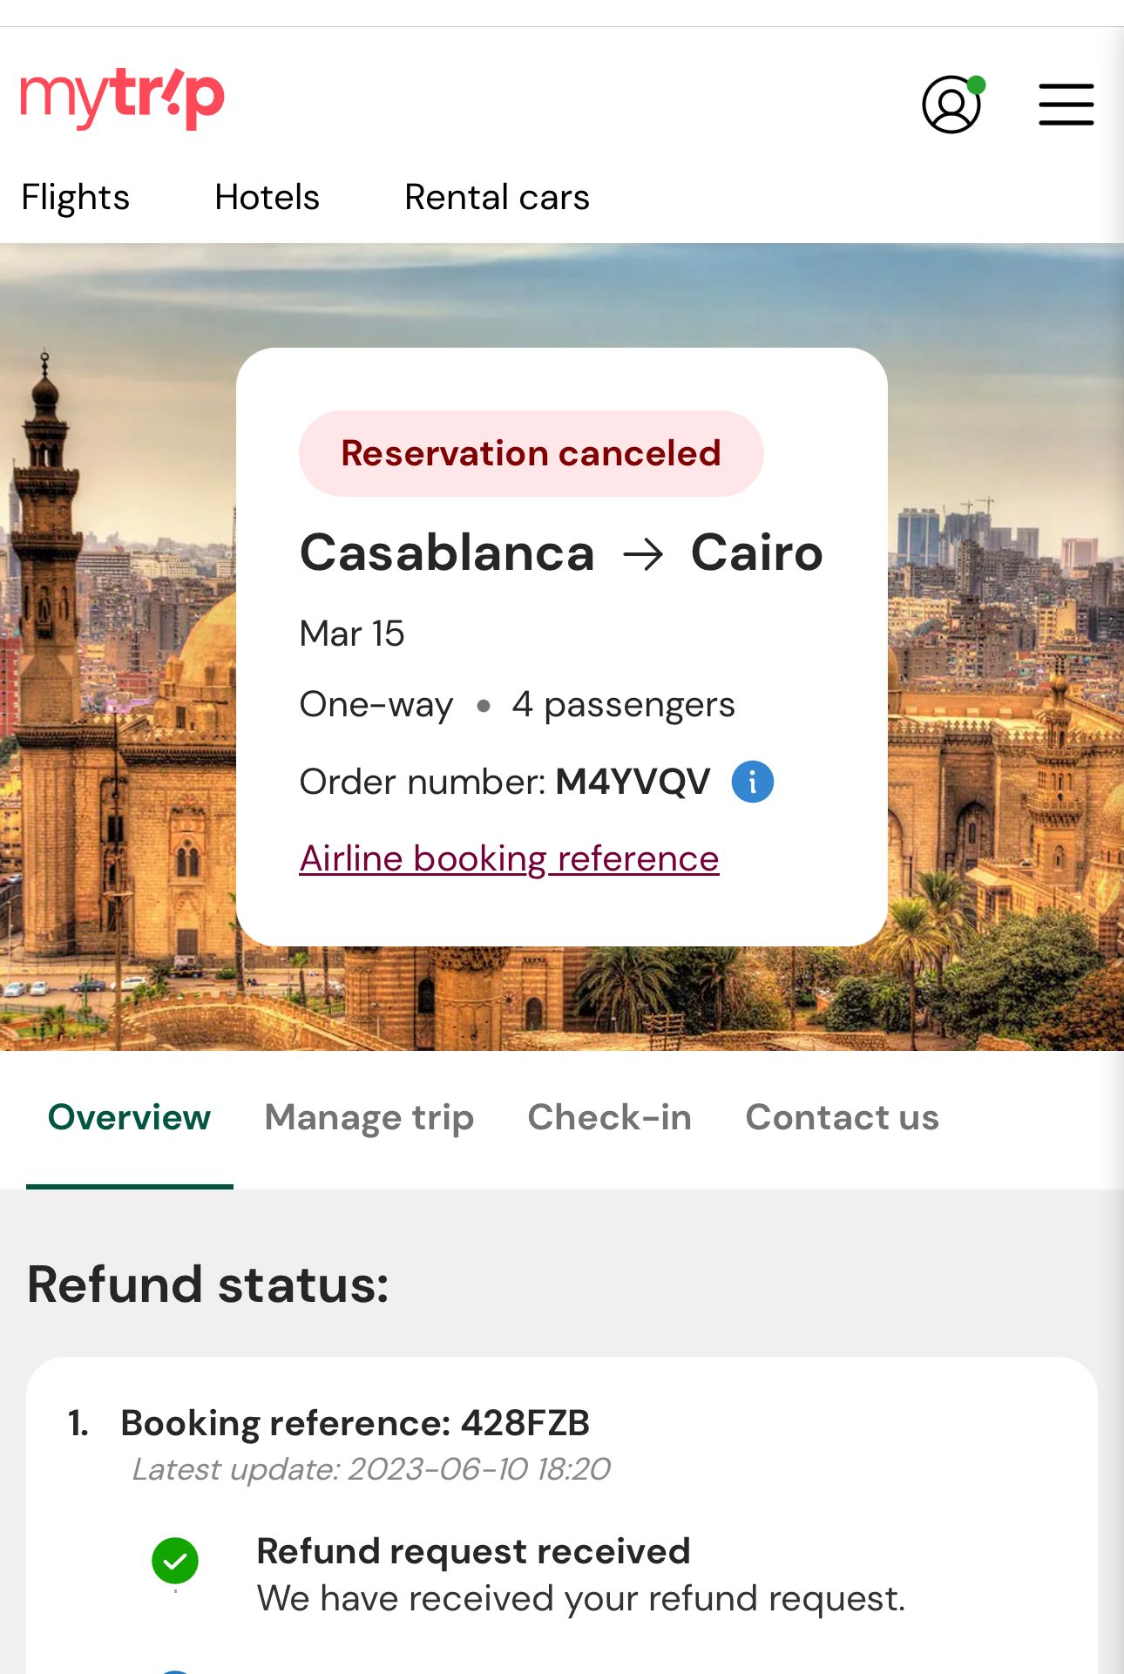Switch to the Contact us tab

tap(842, 1117)
